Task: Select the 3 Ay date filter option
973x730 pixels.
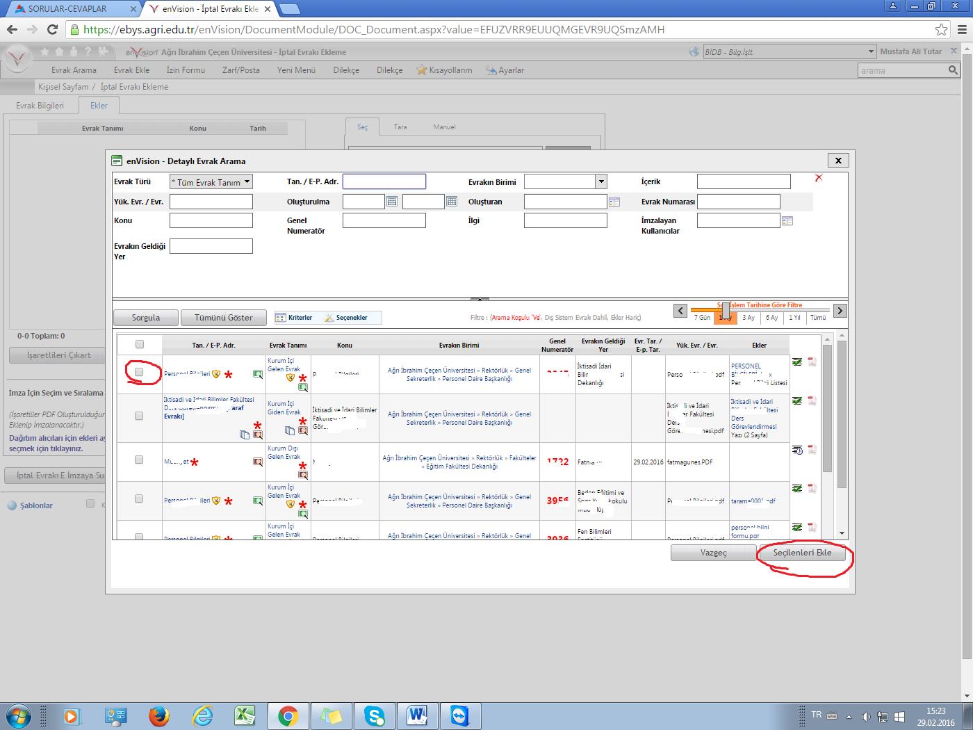Action: (x=749, y=318)
